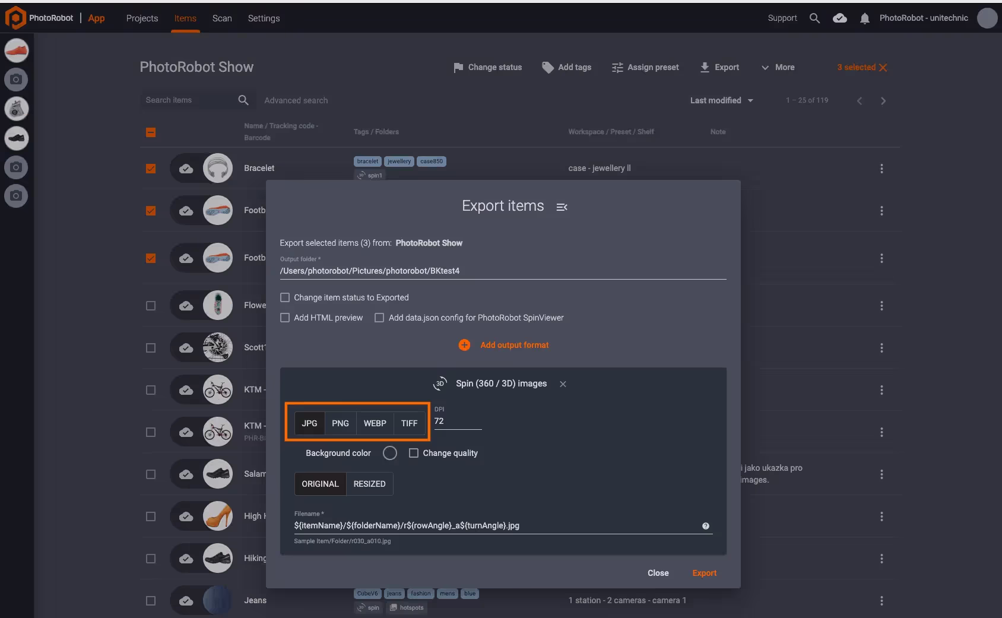The image size is (1002, 618).
Task: Check the Flower row checkbox
Action: 151,306
